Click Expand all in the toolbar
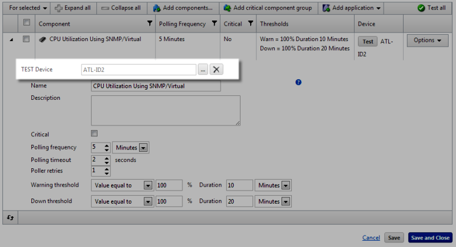 73,8
